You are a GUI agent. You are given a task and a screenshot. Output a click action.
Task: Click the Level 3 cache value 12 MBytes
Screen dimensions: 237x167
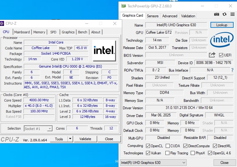(88, 117)
